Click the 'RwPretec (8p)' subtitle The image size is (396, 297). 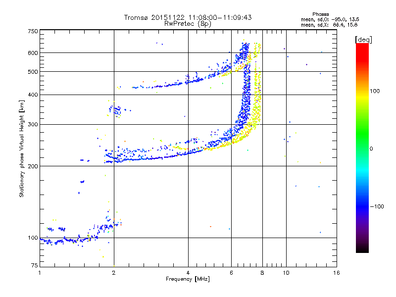point(188,24)
